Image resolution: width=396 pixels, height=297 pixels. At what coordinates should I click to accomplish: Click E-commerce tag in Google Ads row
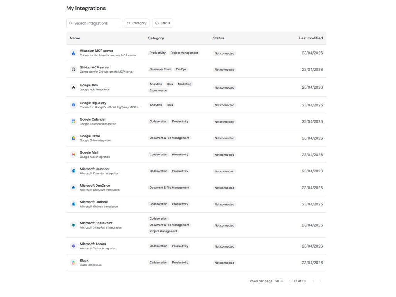click(x=158, y=90)
